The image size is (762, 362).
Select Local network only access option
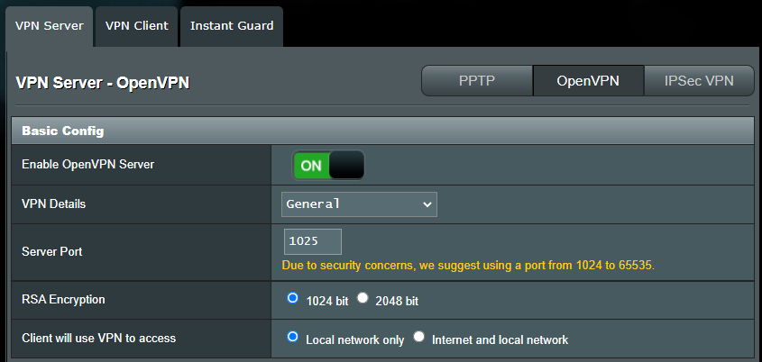[292, 337]
